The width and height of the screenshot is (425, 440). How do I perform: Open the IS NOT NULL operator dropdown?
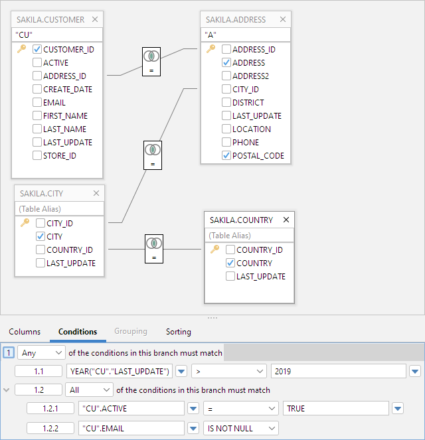(240, 428)
